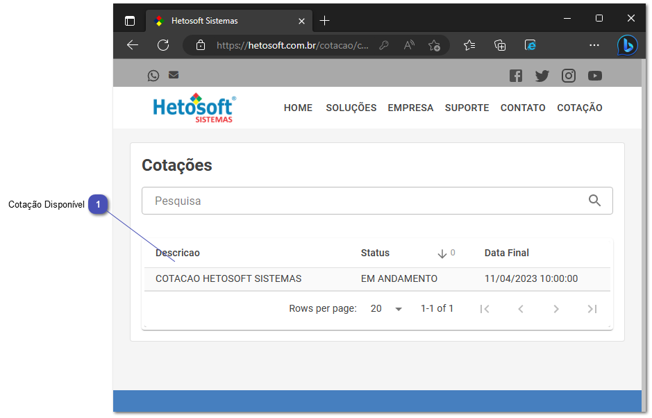
Task: Open Hetosoft's YouTube channel icon
Action: pyautogui.click(x=595, y=75)
